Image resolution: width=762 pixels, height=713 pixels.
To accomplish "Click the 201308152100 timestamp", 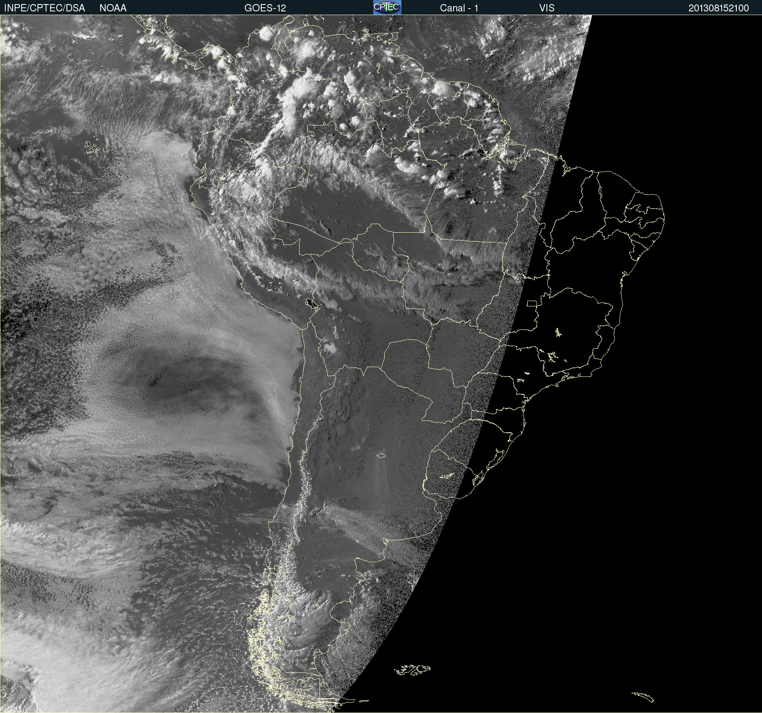I will click(719, 8).
